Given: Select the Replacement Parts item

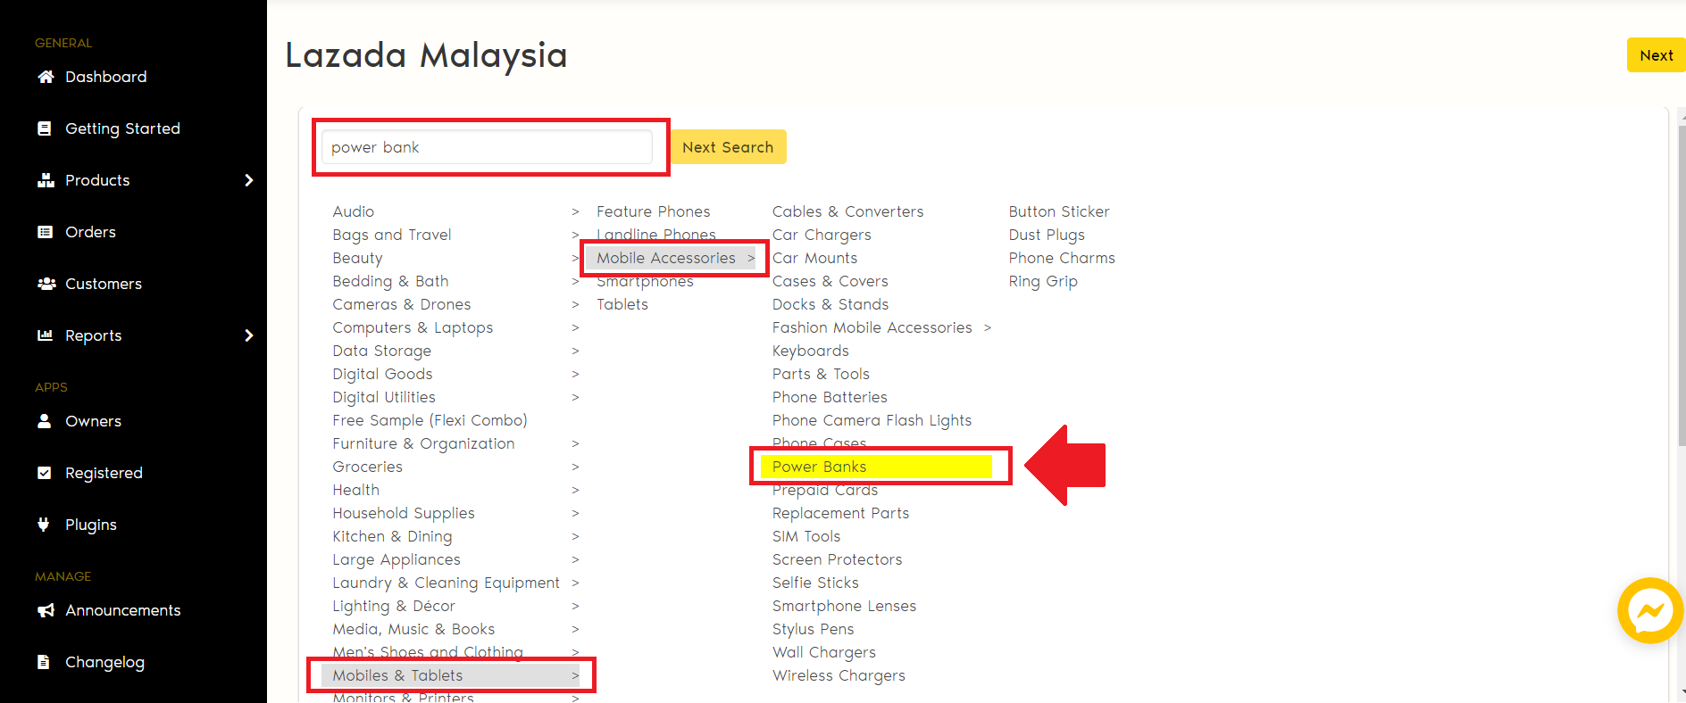Looking at the screenshot, I should click(840, 513).
